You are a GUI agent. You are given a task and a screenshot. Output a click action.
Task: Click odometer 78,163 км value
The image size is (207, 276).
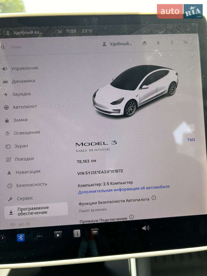pyautogui.click(x=87, y=161)
